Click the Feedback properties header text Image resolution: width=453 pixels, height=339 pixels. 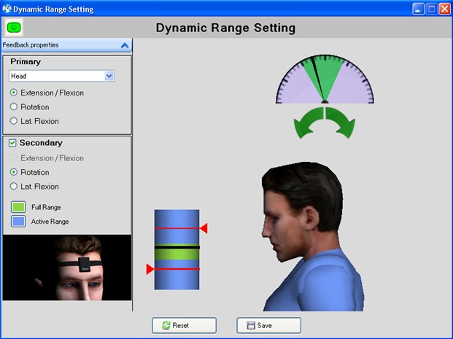[31, 45]
